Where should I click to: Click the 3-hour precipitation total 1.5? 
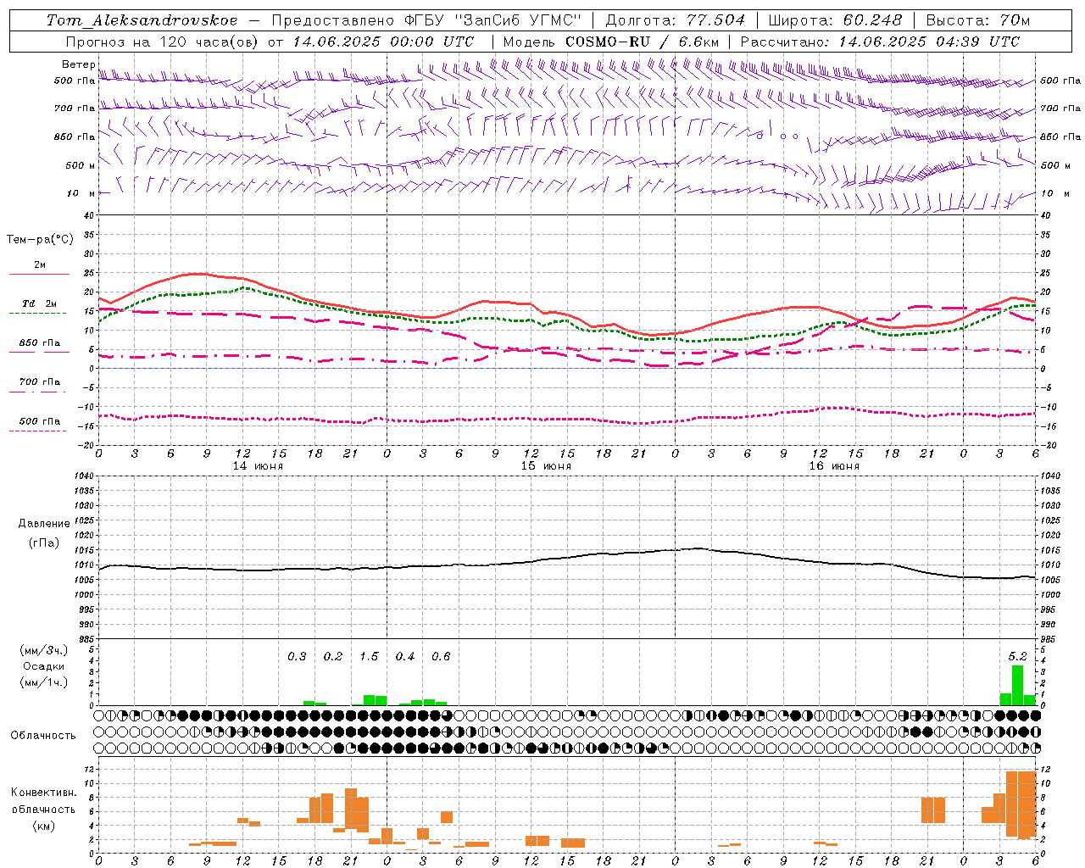(369, 657)
